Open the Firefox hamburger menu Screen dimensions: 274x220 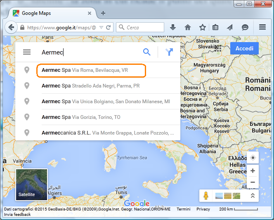click(x=262, y=27)
